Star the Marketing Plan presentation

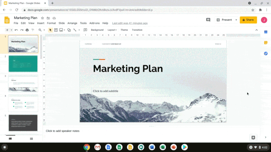tap(42, 18)
